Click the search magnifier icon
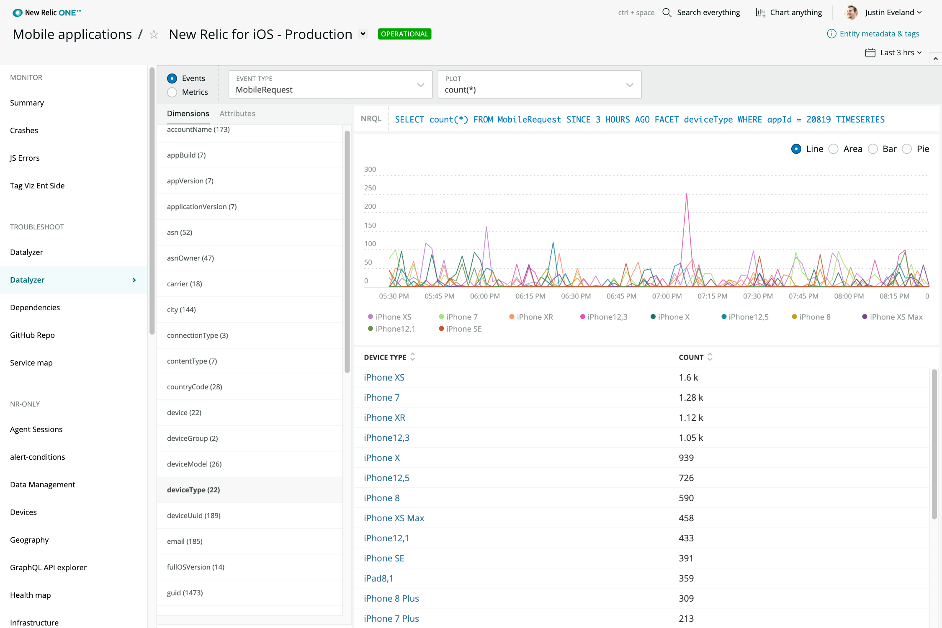Screen dimensions: 942x628 667,13
